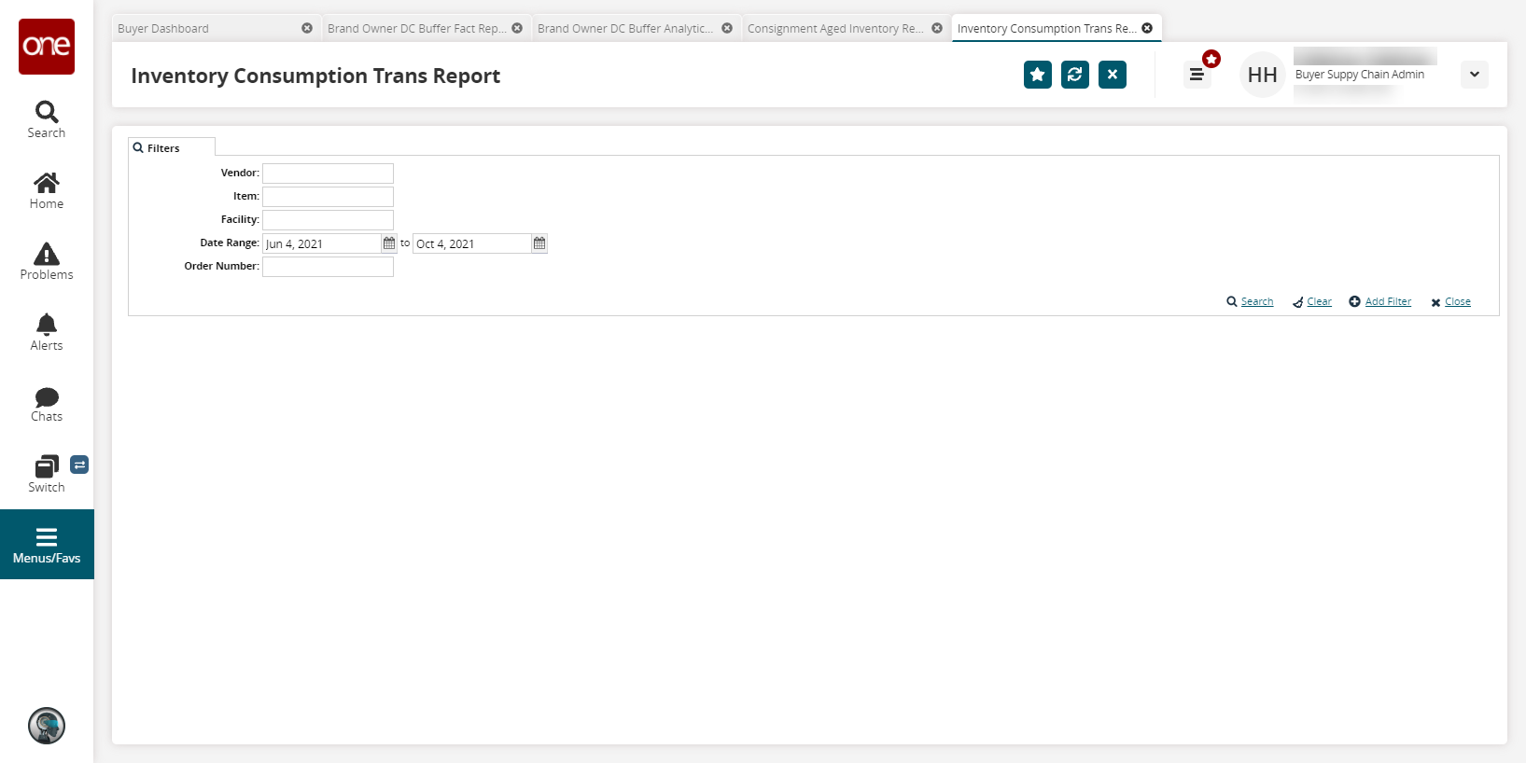Click the end date Oct 4, 2021 field

[x=472, y=243]
